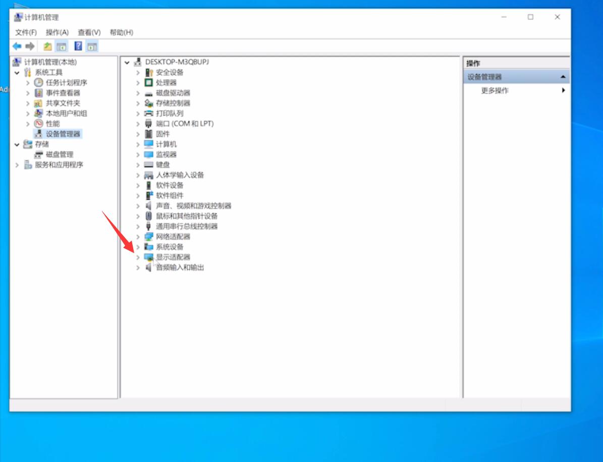
Task: Open the 查看(V) menu
Action: (89, 32)
